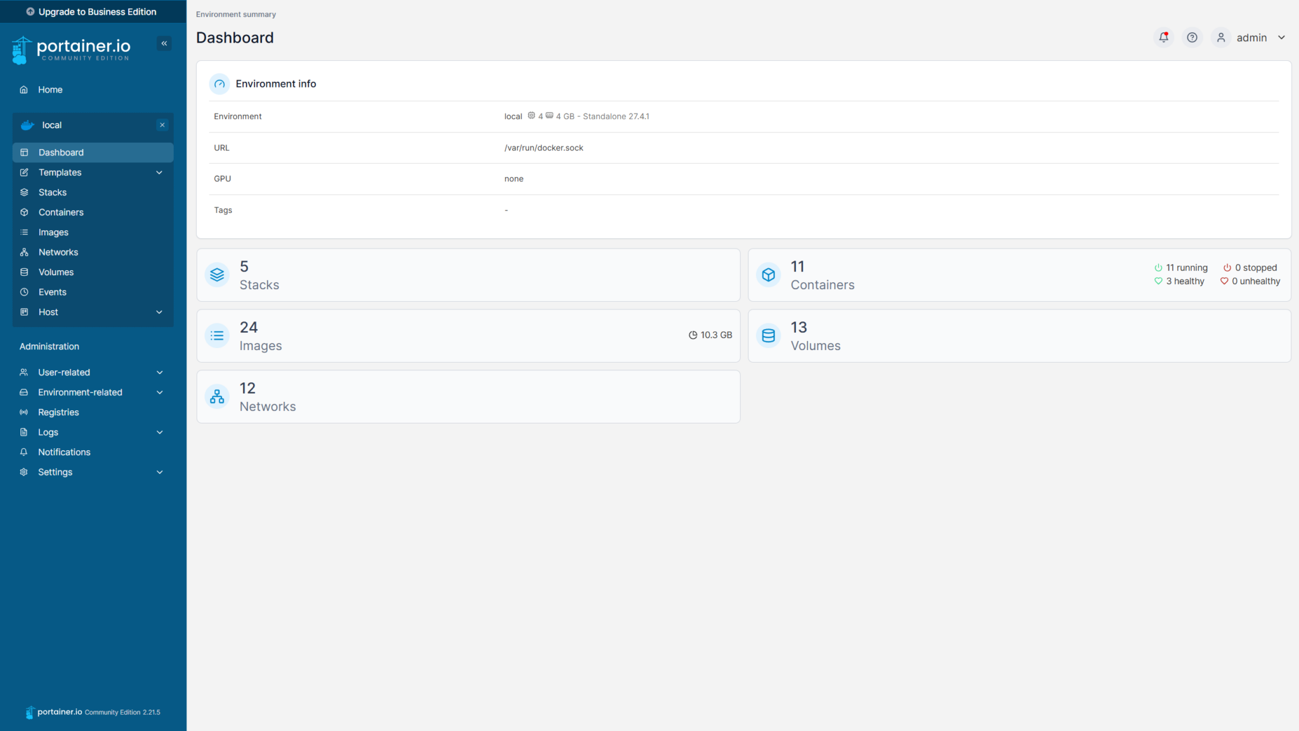Expand the Settings section
This screenshot has width=1299, height=731.
[x=159, y=472]
